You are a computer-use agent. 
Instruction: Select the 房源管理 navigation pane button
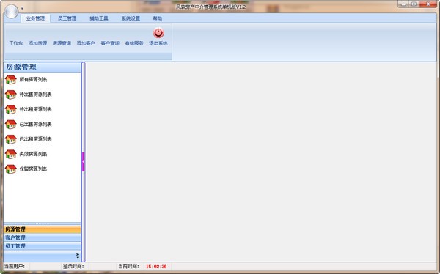pos(42,229)
